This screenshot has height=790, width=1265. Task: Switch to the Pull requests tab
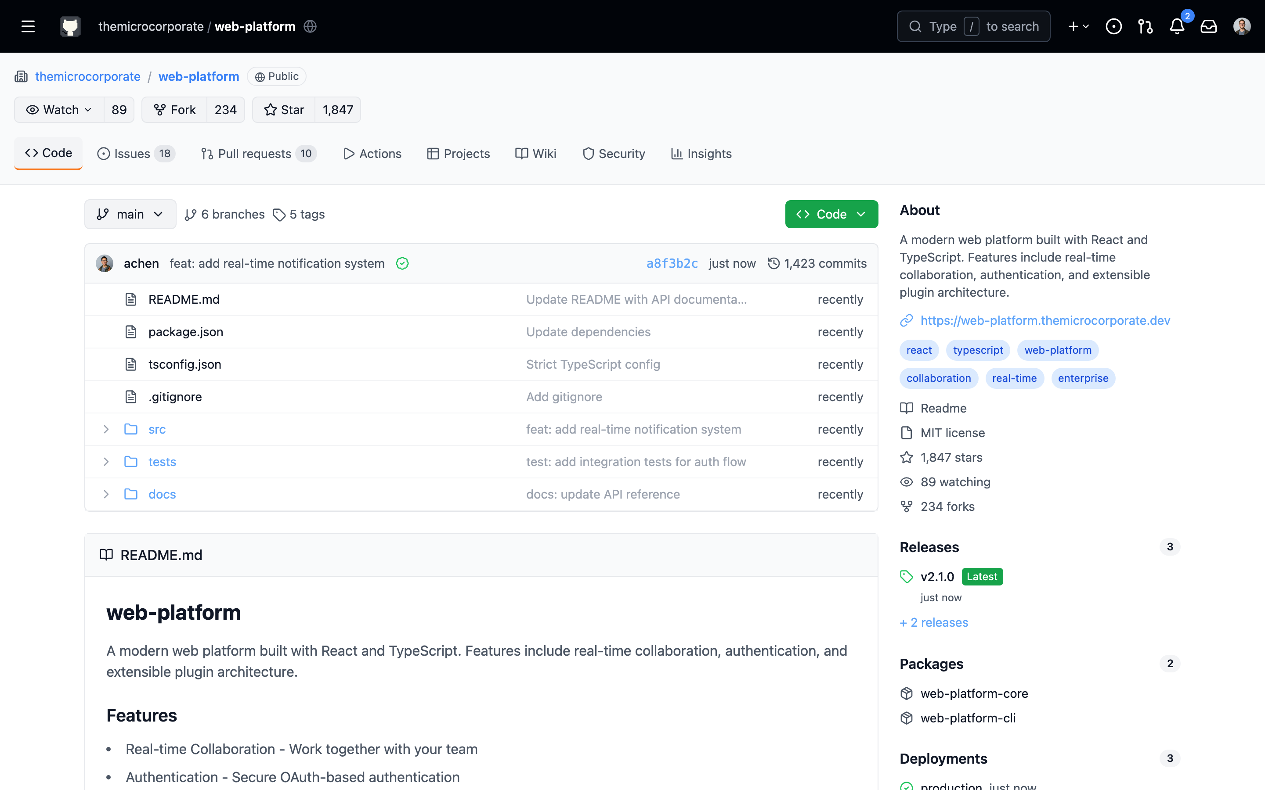click(259, 154)
